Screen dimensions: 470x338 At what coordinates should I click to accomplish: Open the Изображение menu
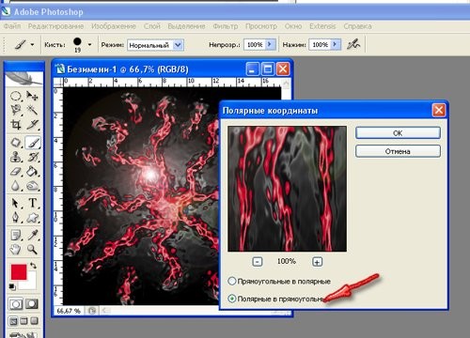tap(114, 26)
